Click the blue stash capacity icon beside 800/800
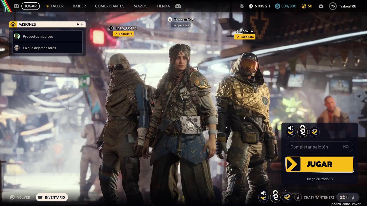Image resolution: width=367 pixels, height=206 pixels. [x=277, y=6]
